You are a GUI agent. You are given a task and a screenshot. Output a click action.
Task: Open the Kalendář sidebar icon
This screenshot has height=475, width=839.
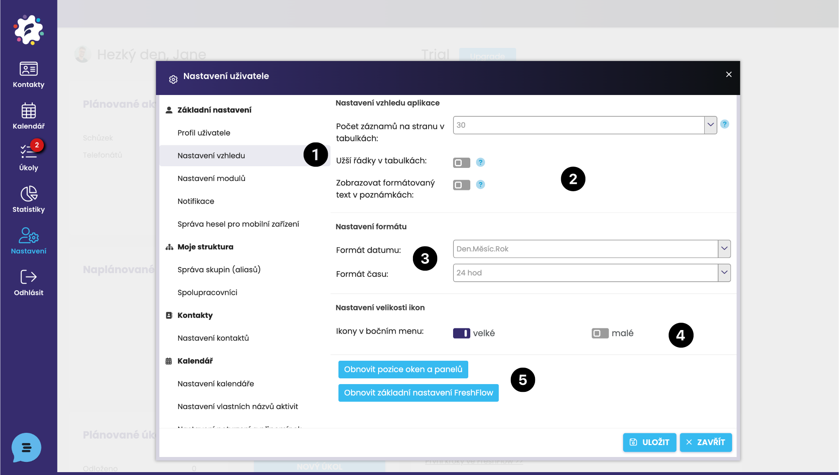28,111
